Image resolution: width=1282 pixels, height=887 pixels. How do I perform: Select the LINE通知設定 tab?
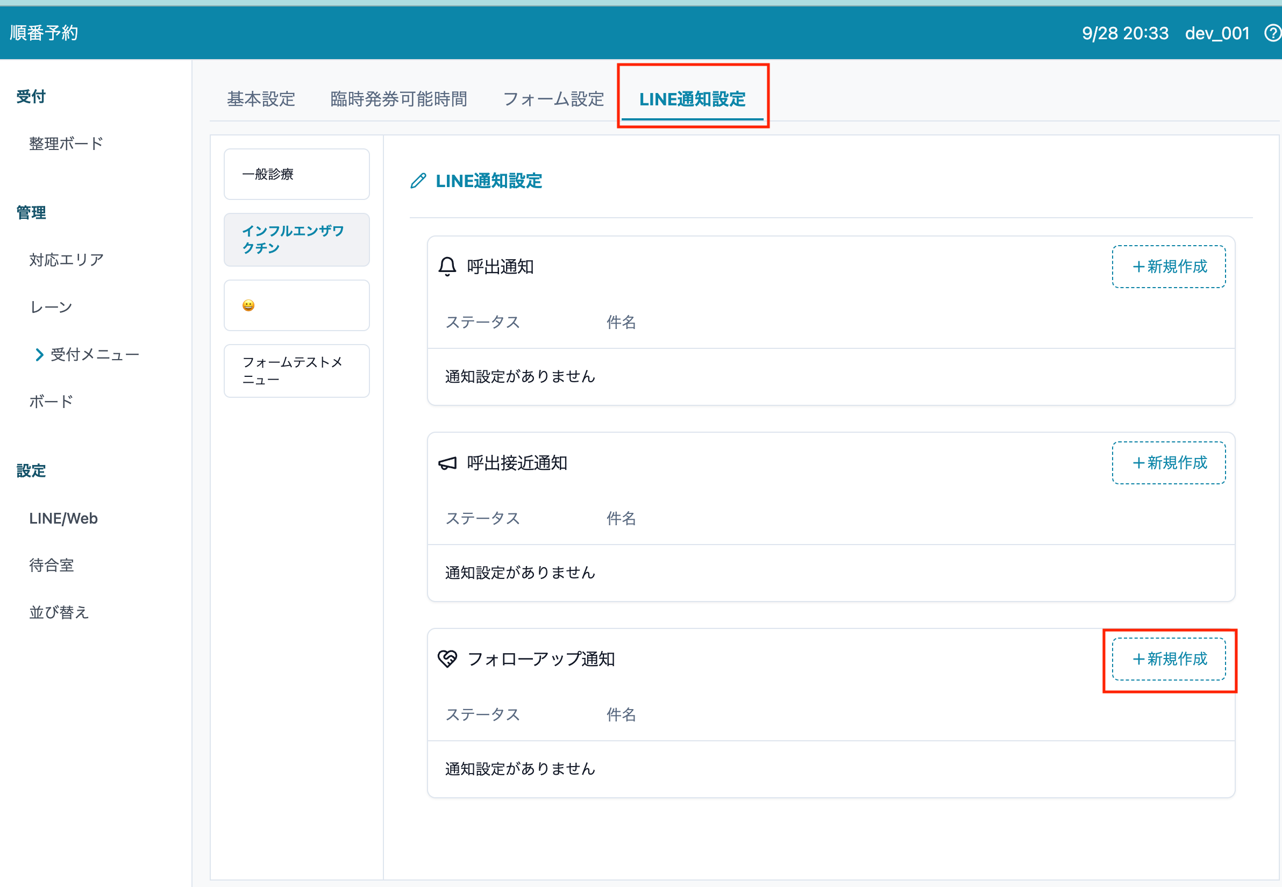coord(692,99)
